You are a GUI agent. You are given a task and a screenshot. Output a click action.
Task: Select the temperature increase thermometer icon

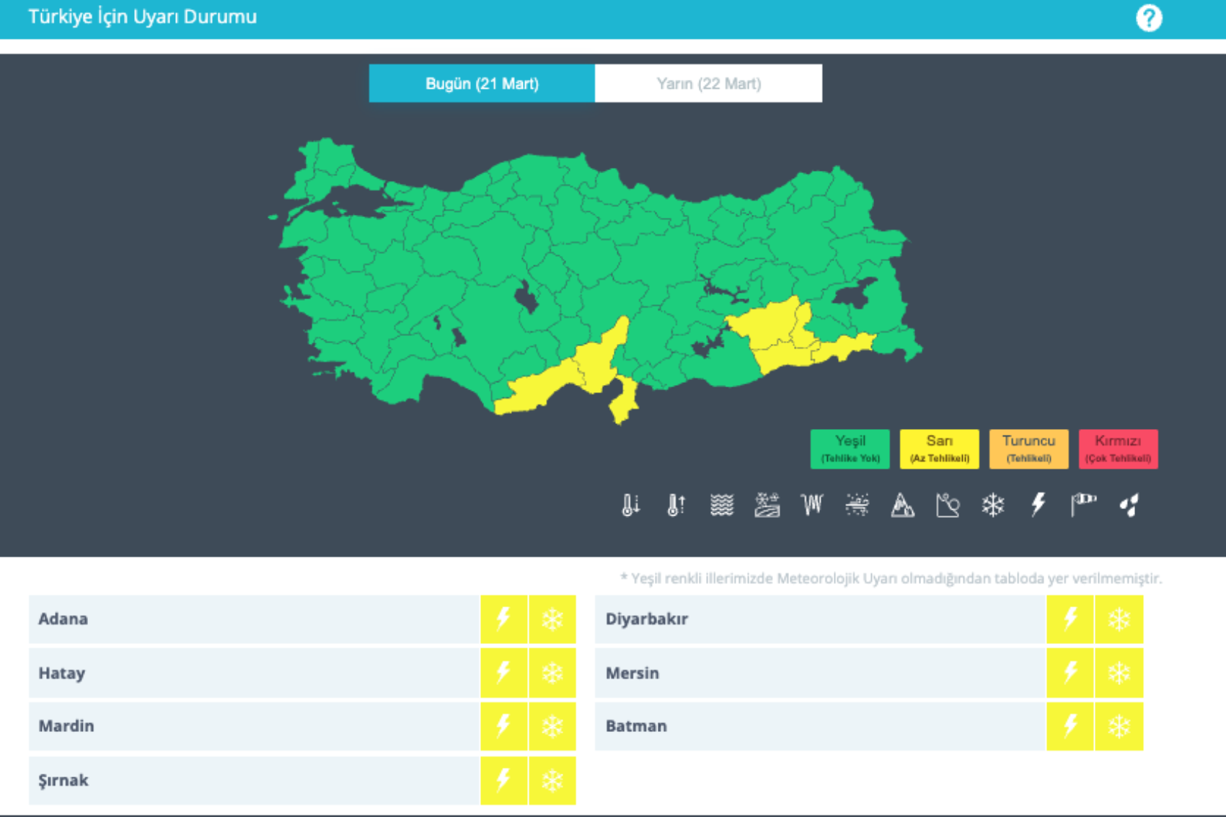tap(676, 505)
